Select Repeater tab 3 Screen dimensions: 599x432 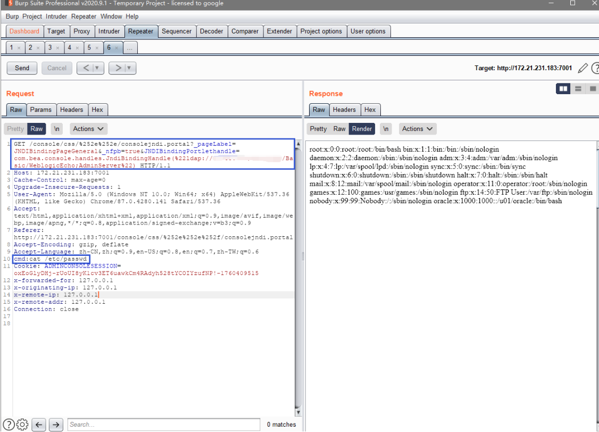pos(50,48)
